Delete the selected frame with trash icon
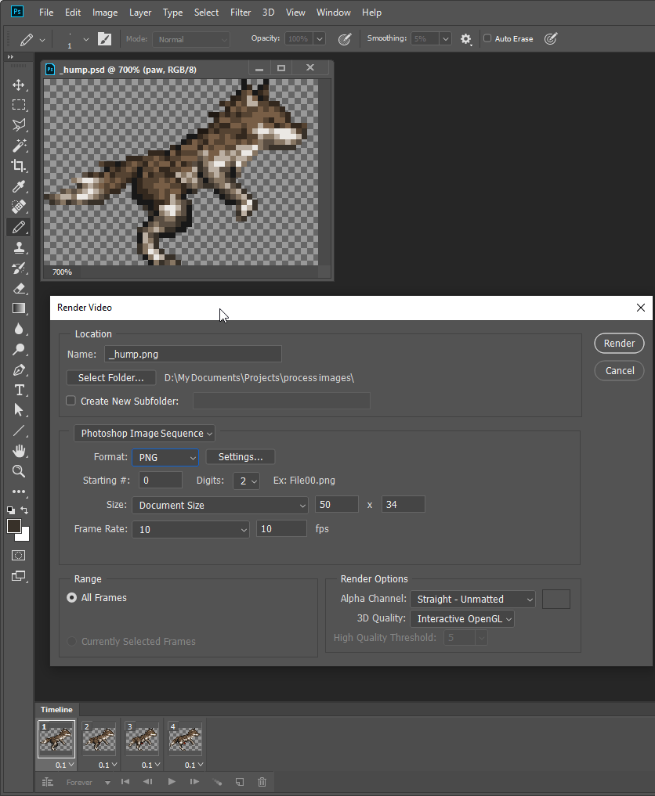 pyautogui.click(x=262, y=782)
